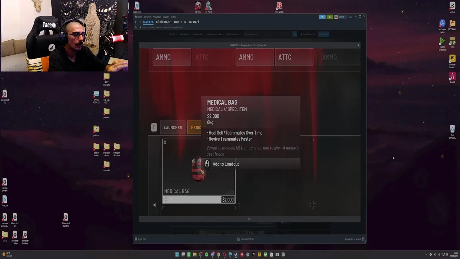Viewport: 460px width, 259px height.
Task: Open Wallpaper Engine desktop shortcut
Action: [x=442, y=26]
